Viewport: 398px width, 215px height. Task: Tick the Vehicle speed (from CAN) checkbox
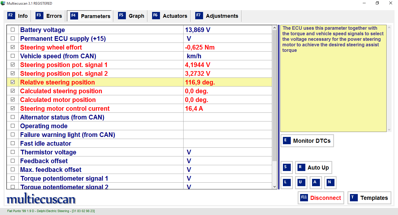[x=13, y=56]
